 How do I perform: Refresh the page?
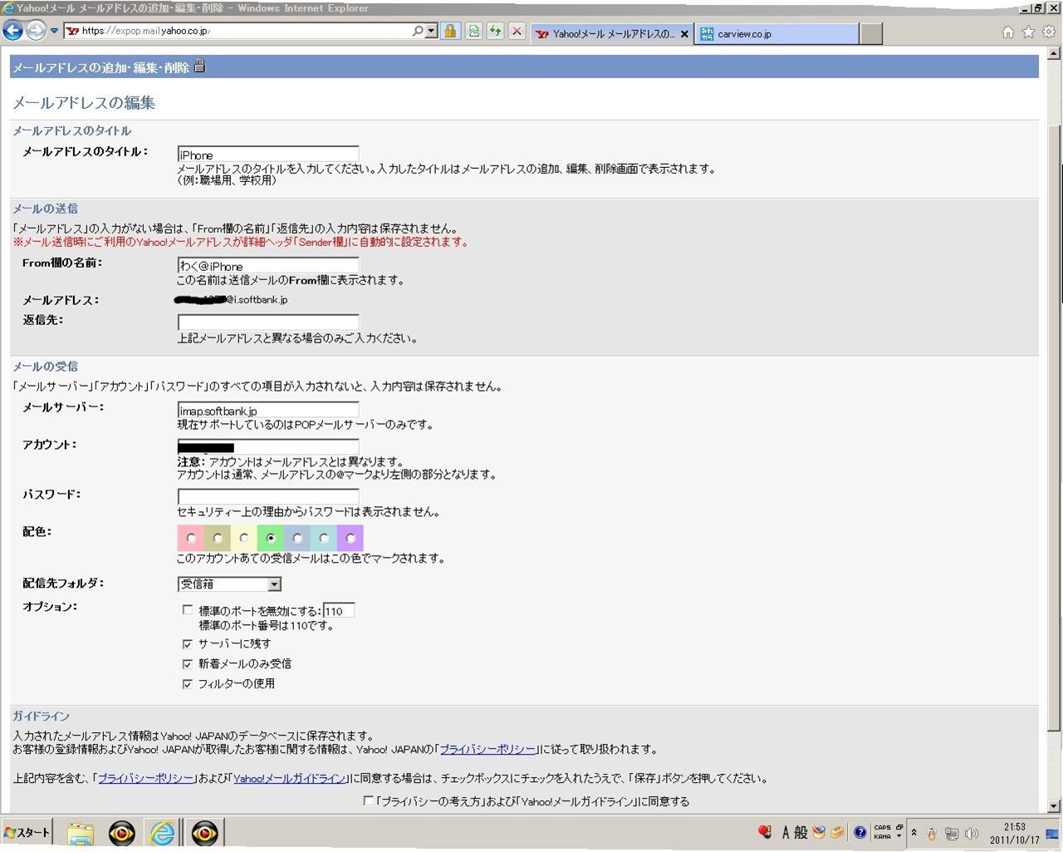(x=496, y=31)
